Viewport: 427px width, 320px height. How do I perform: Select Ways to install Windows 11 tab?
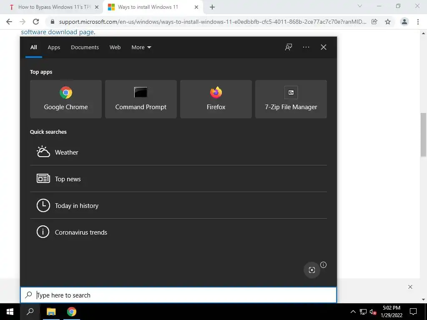[x=153, y=7]
